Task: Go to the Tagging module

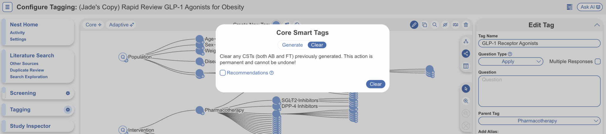Action: pyautogui.click(x=20, y=110)
